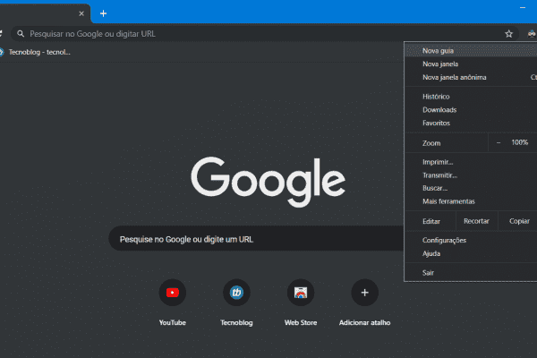
Task: Click the Google logo
Action: click(268, 181)
